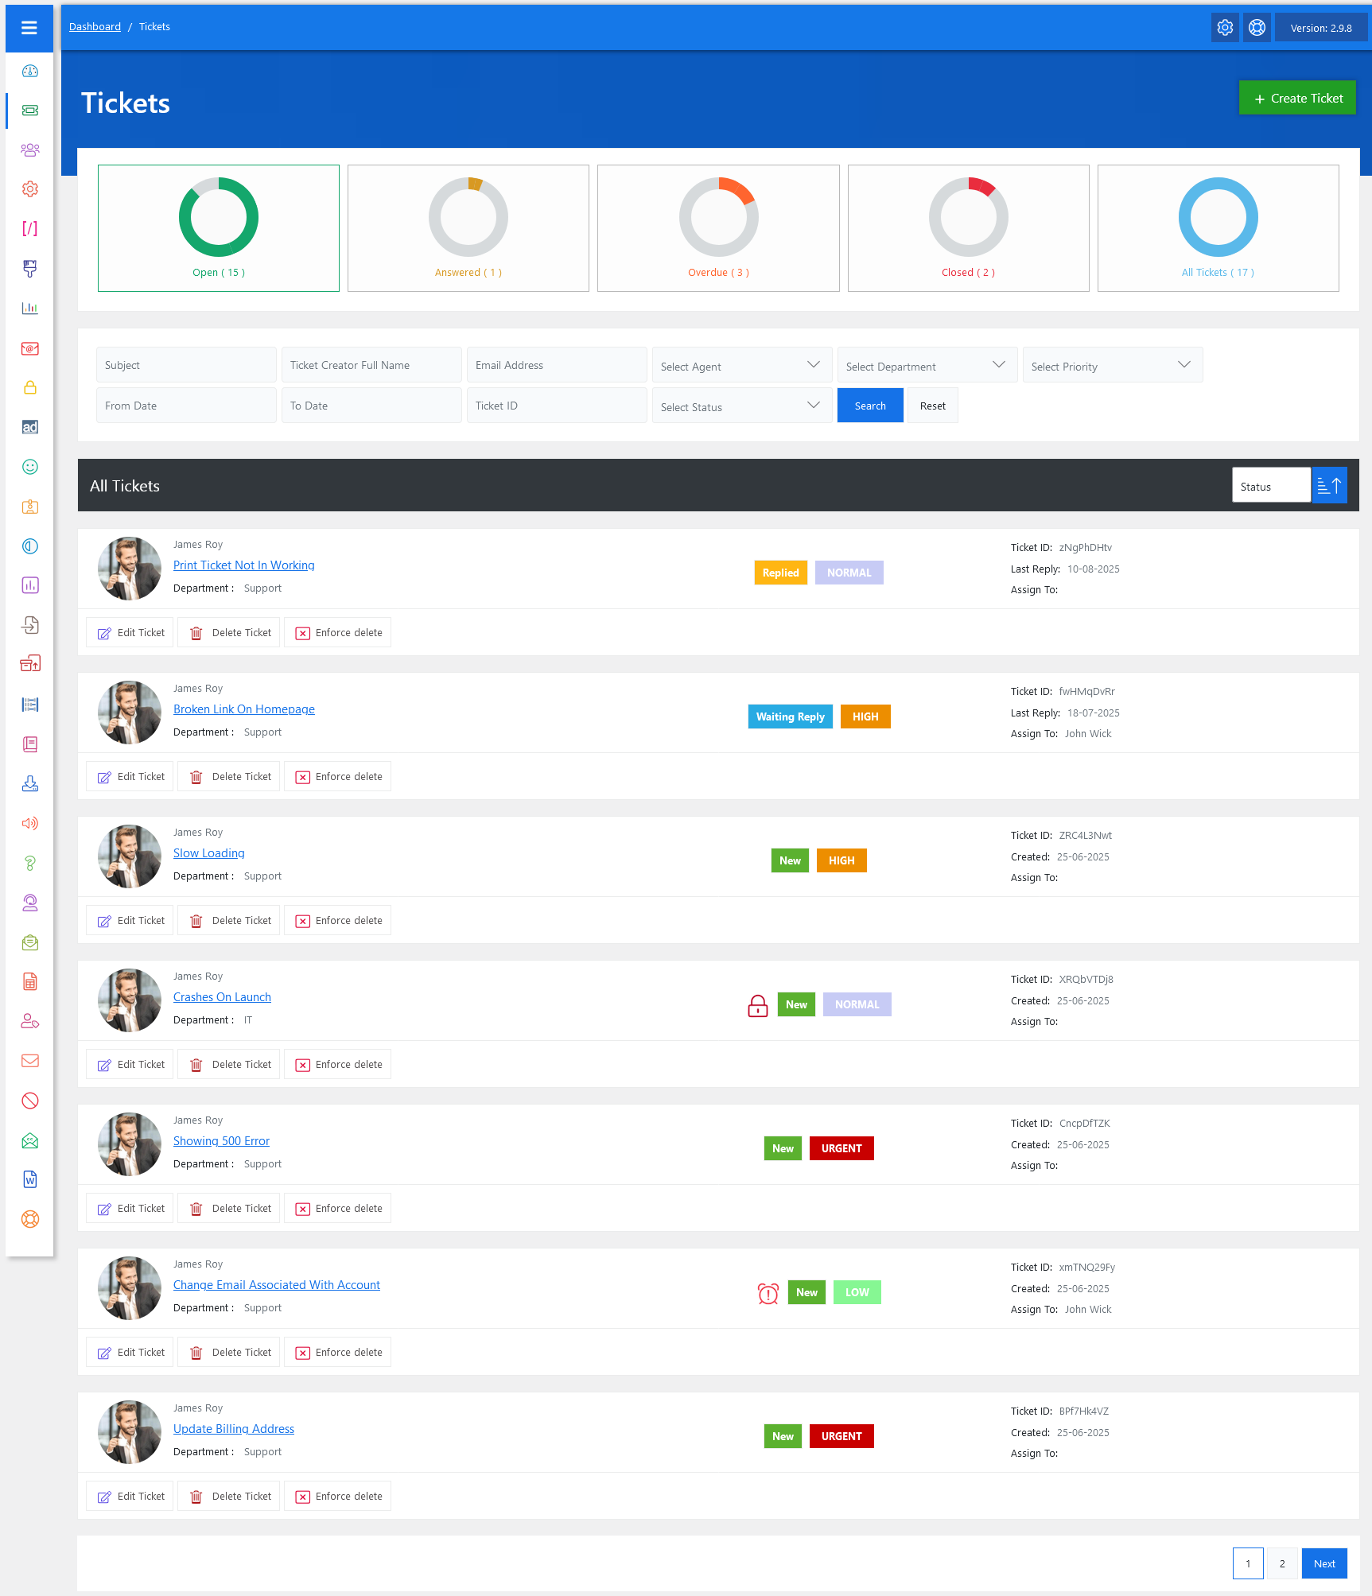Click the megaphone announcements icon in sidebar
Viewport: 1372px width, 1596px height.
(x=30, y=823)
